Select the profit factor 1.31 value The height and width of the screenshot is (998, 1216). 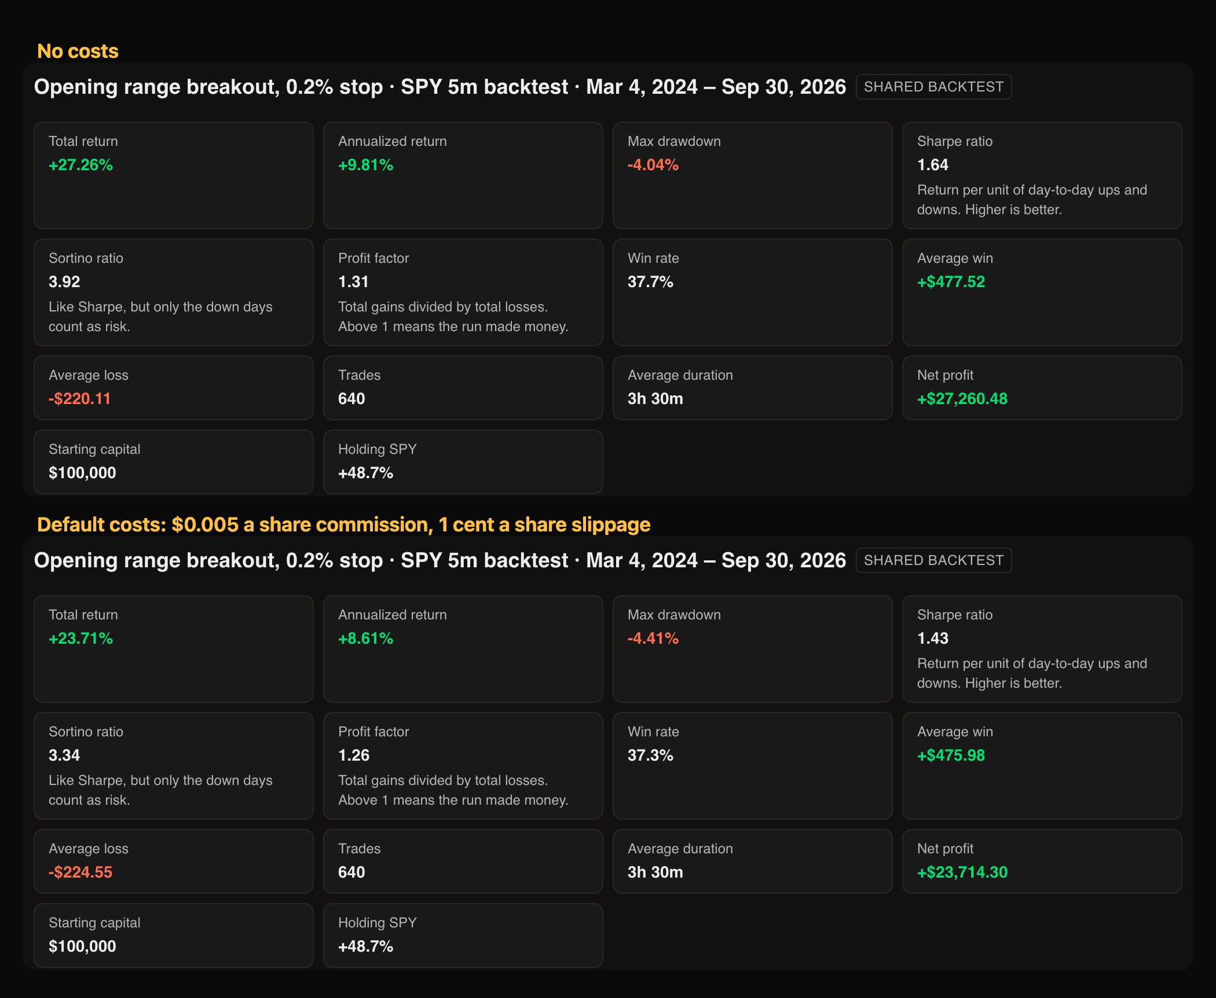pos(353,282)
